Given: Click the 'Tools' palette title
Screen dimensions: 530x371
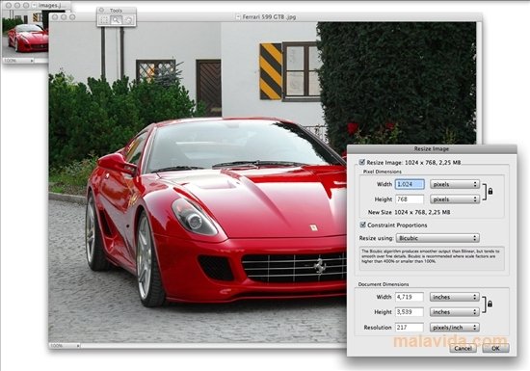Looking at the screenshot, I should [x=116, y=11].
